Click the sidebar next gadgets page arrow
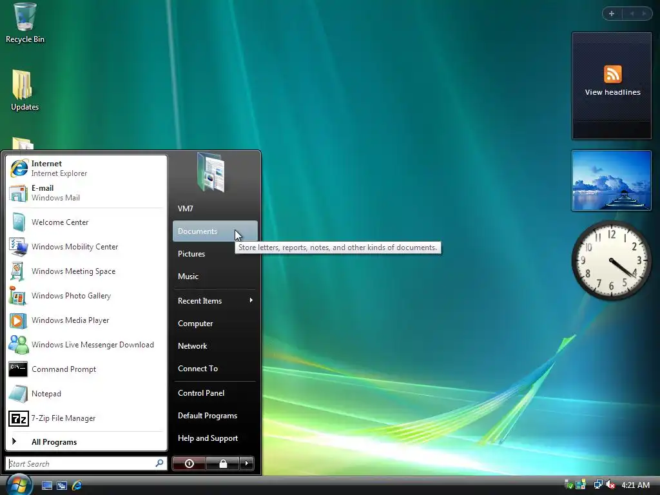The width and height of the screenshot is (660, 495). pyautogui.click(x=644, y=14)
